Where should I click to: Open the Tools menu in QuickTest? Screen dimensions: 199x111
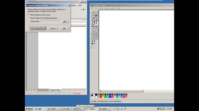(80, 6)
